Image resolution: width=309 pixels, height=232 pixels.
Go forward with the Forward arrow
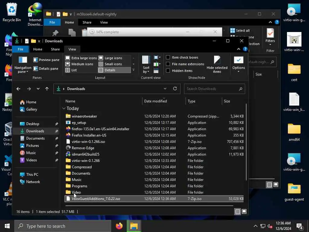coord(29,89)
